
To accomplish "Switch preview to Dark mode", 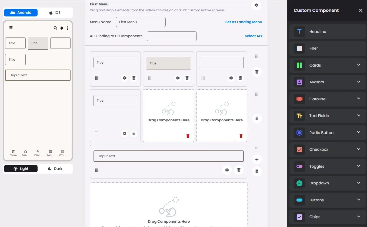I will (55, 169).
